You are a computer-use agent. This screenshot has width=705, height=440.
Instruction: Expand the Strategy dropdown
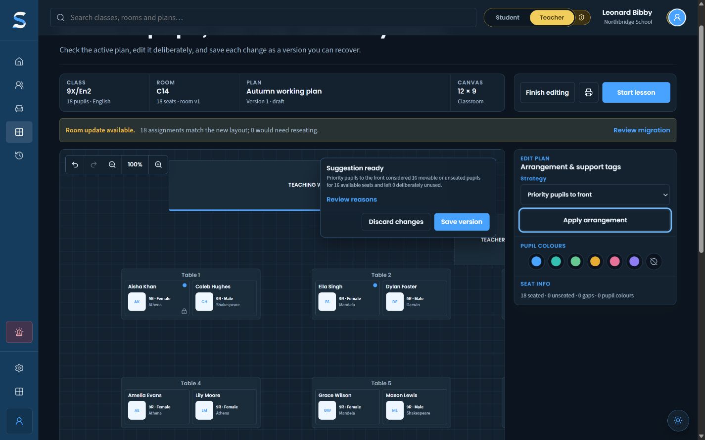[595, 195]
